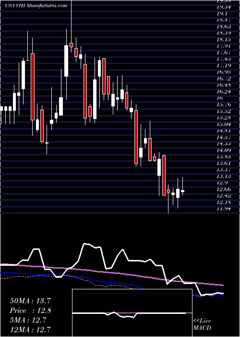Click the 17.91 price axis label
This screenshot has width=240, height=337.
pos(224,46)
